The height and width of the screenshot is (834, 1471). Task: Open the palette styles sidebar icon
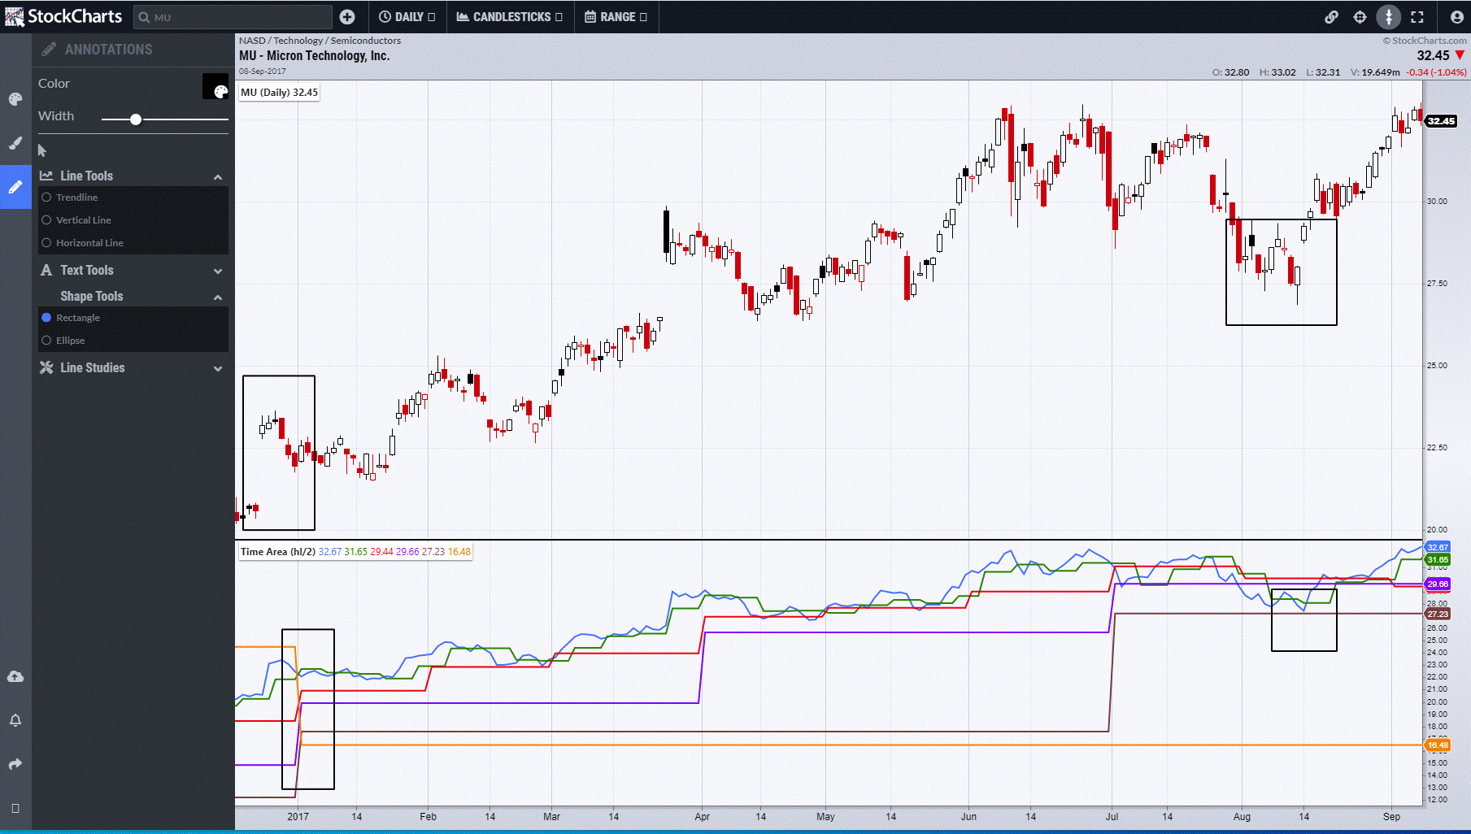point(15,99)
